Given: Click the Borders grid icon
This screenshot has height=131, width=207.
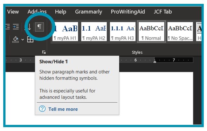Looking at the screenshot, I should [30, 40].
